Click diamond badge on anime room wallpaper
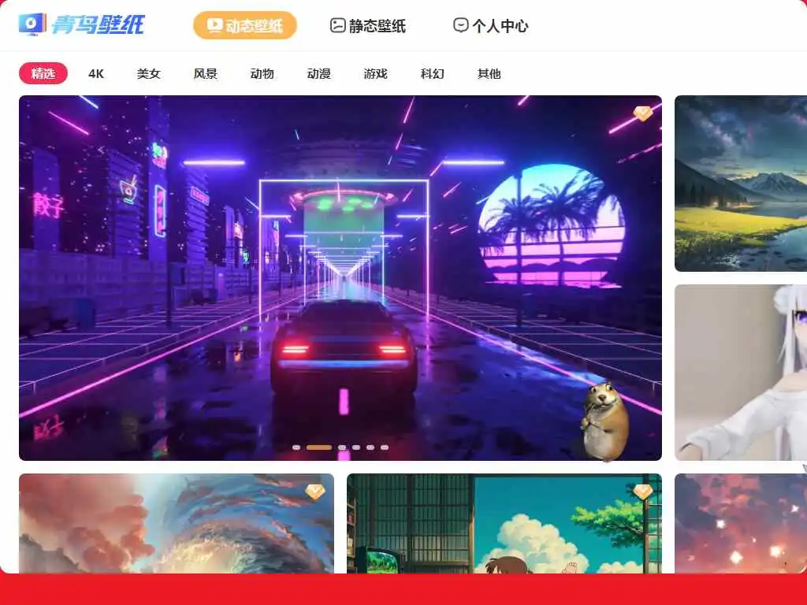This screenshot has height=605, width=807. (643, 492)
